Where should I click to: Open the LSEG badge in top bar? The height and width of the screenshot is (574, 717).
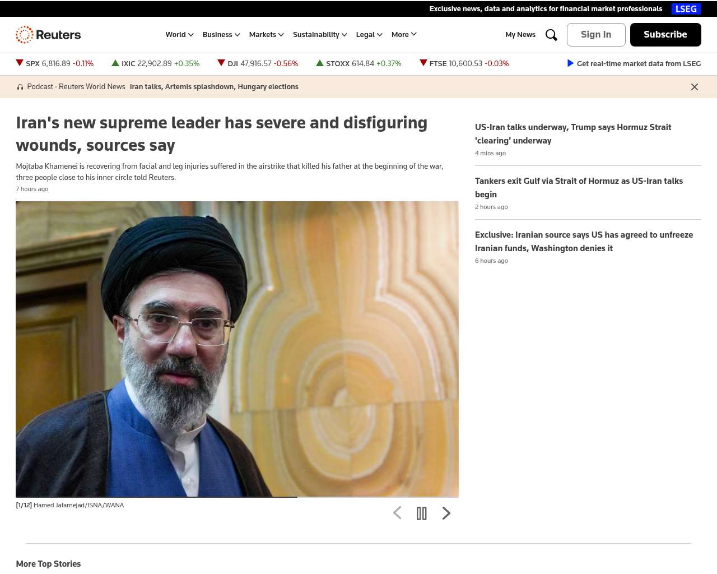point(686,9)
